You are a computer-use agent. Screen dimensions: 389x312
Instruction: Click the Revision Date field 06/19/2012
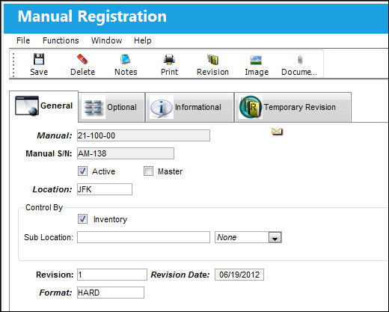tap(239, 275)
